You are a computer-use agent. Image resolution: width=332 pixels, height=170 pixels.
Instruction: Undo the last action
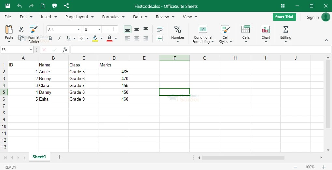click(20, 6)
